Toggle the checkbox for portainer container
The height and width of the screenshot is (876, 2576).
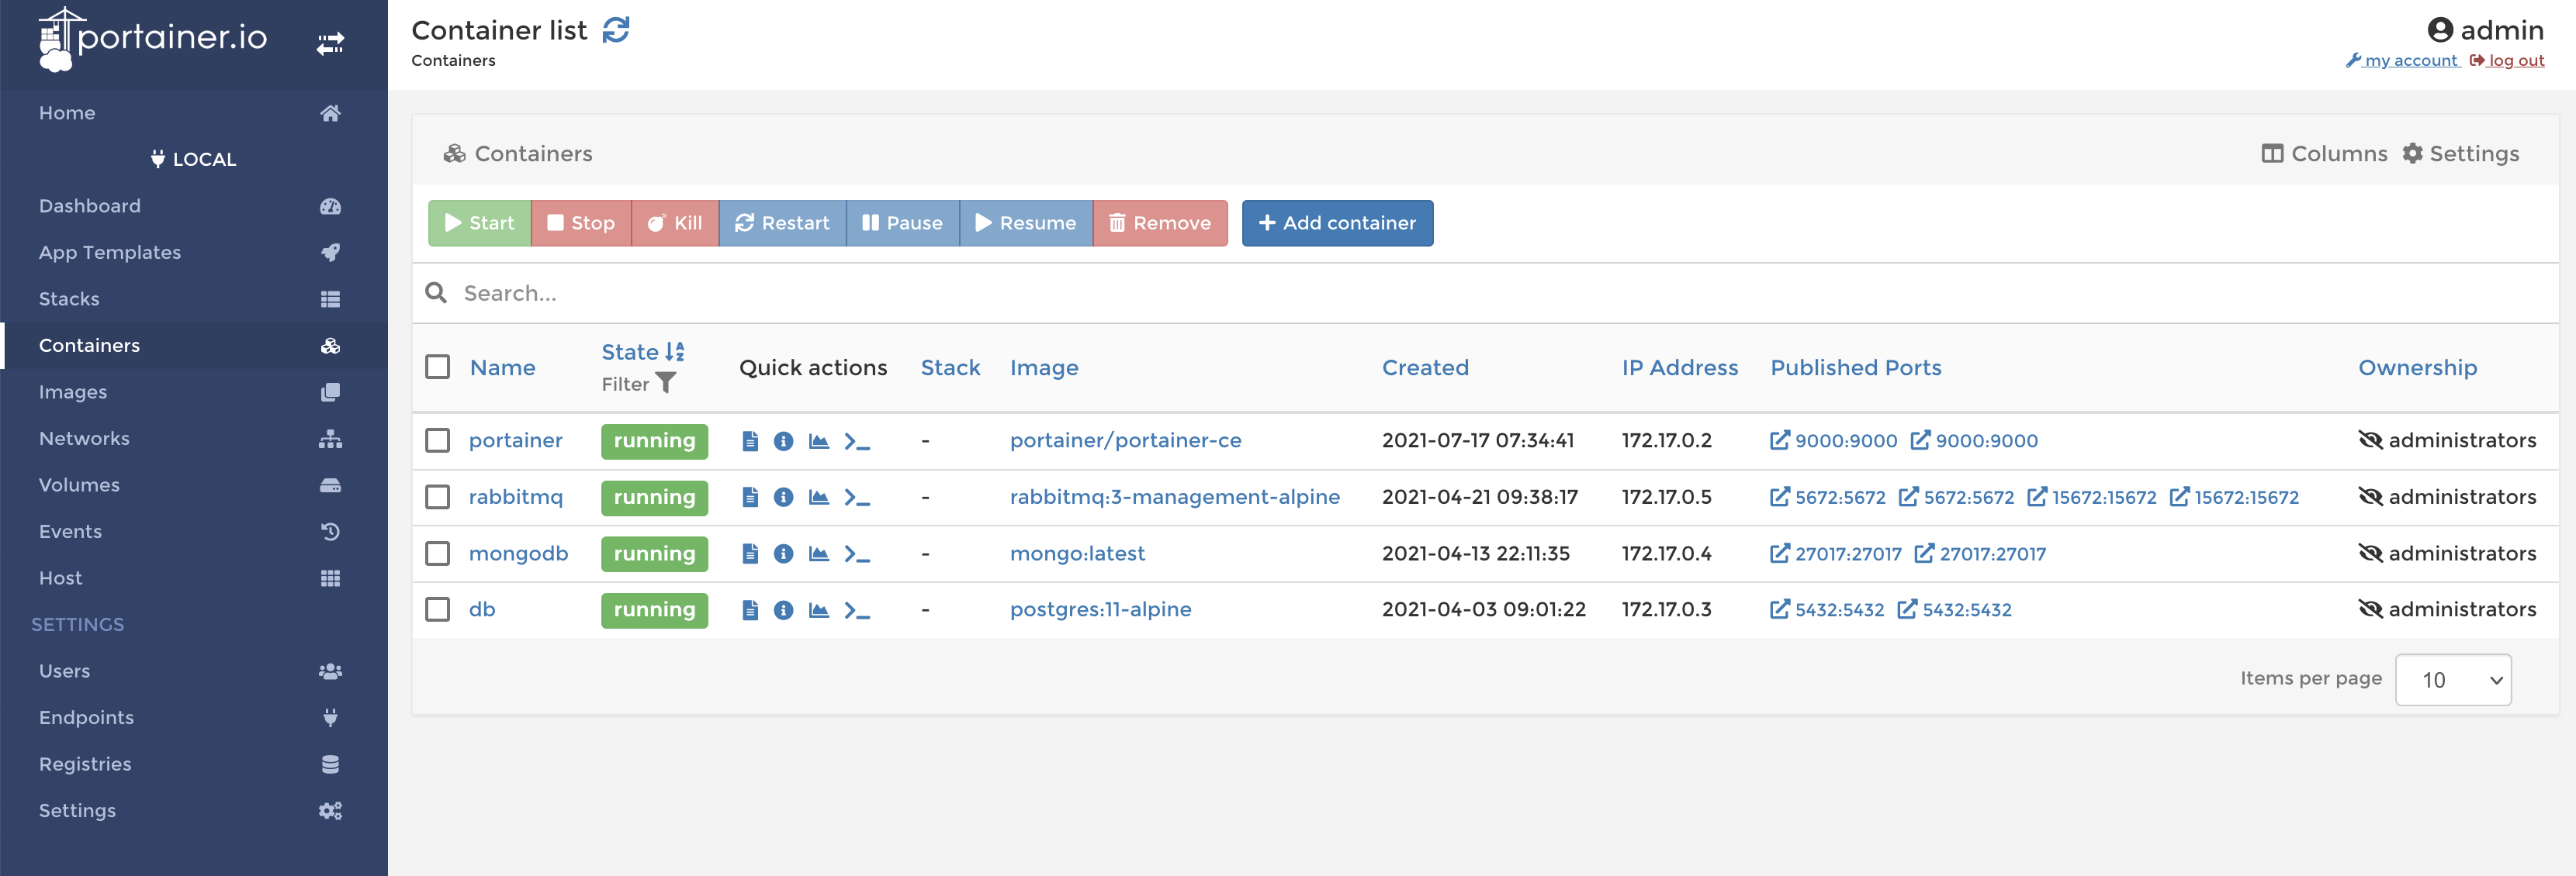tap(440, 440)
